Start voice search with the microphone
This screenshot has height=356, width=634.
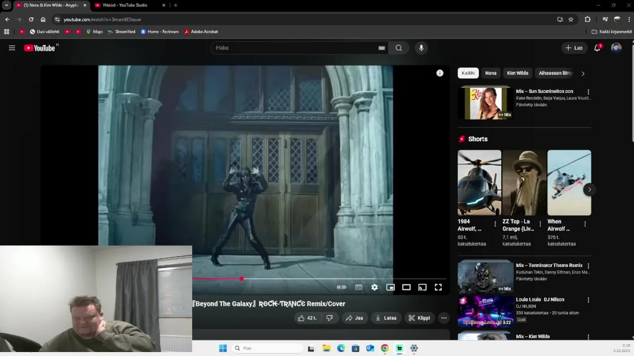422,48
